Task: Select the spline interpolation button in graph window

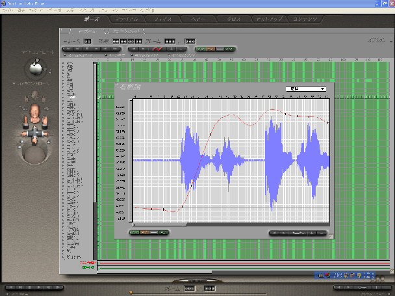Action: [135, 232]
